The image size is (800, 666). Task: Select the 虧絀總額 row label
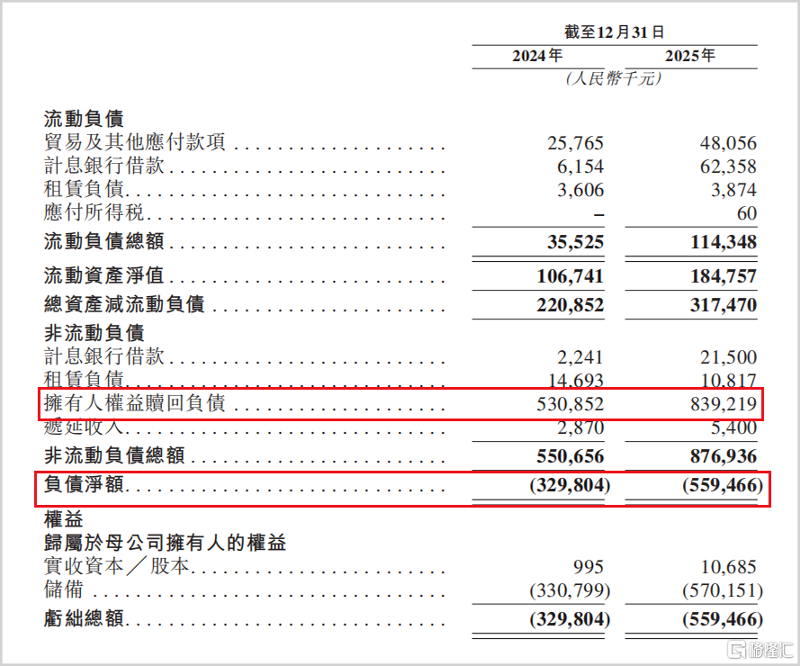click(84, 618)
